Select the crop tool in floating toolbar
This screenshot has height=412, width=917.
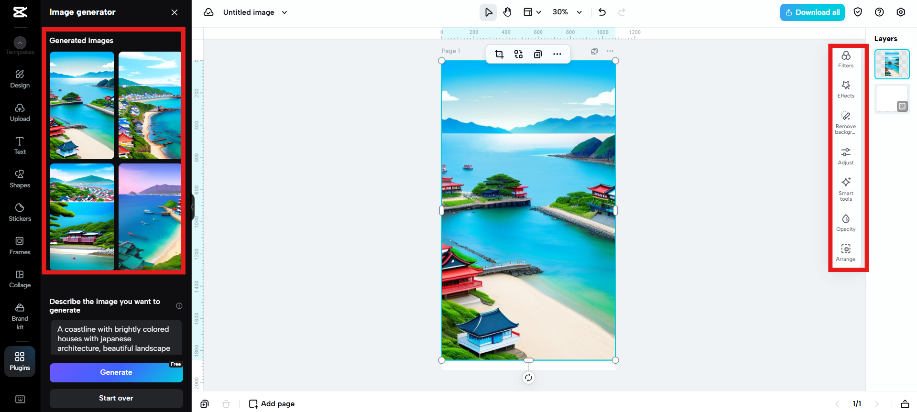point(499,54)
